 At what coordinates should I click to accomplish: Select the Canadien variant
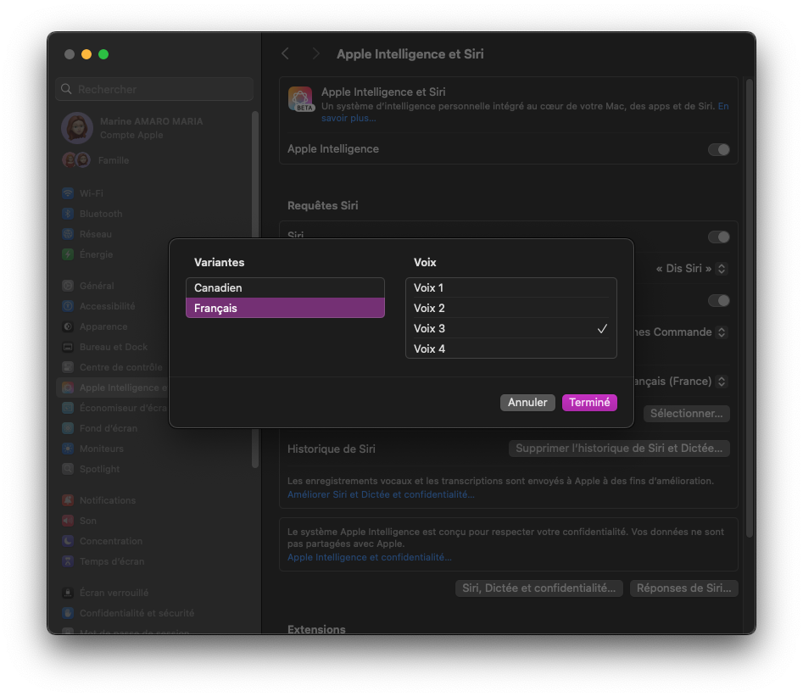285,288
